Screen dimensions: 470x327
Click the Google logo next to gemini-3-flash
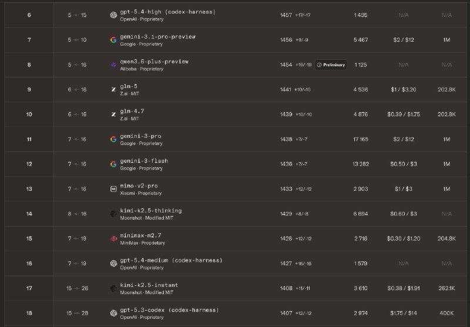(113, 164)
